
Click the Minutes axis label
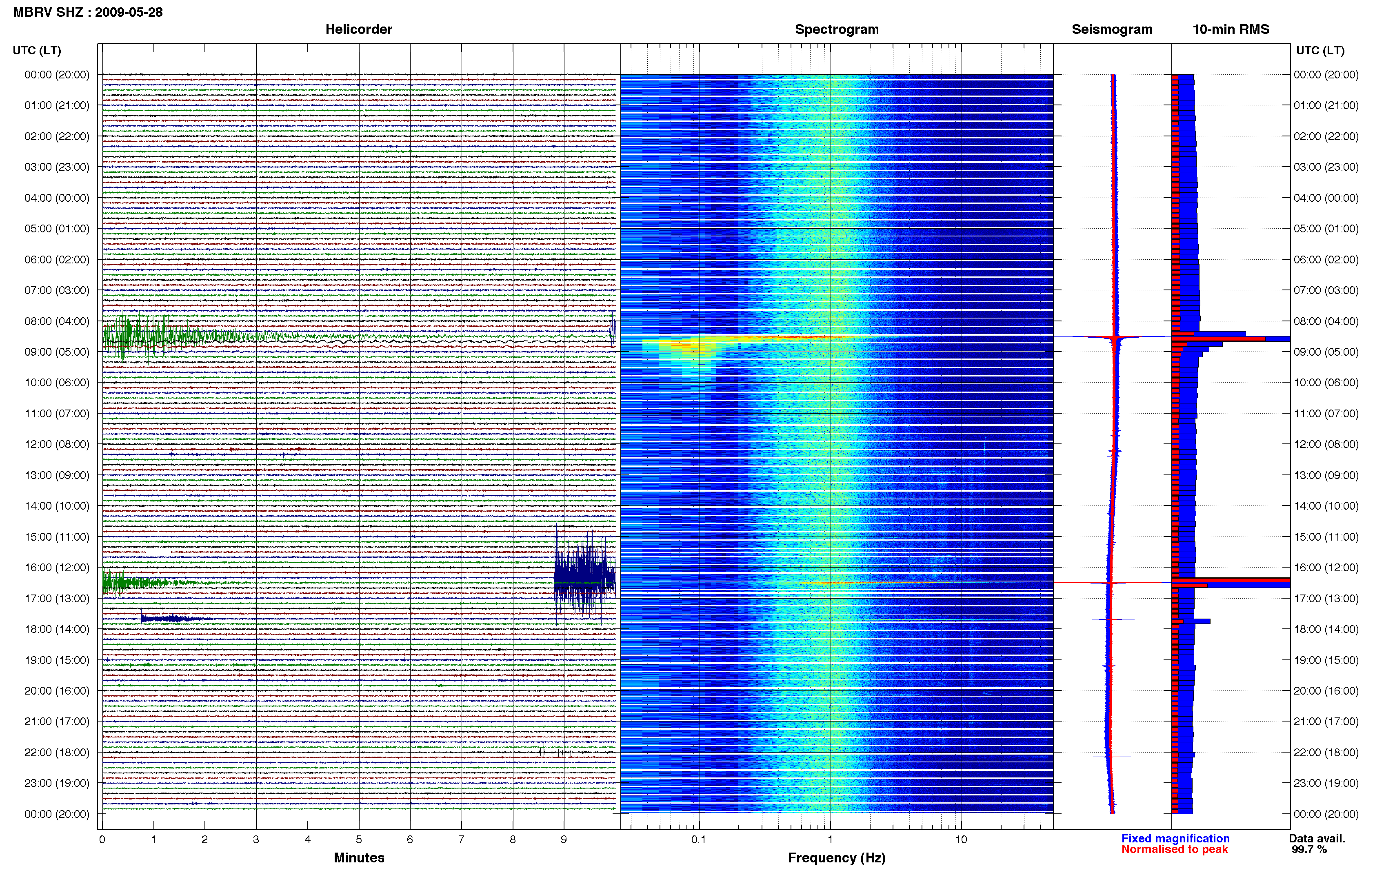click(x=359, y=857)
